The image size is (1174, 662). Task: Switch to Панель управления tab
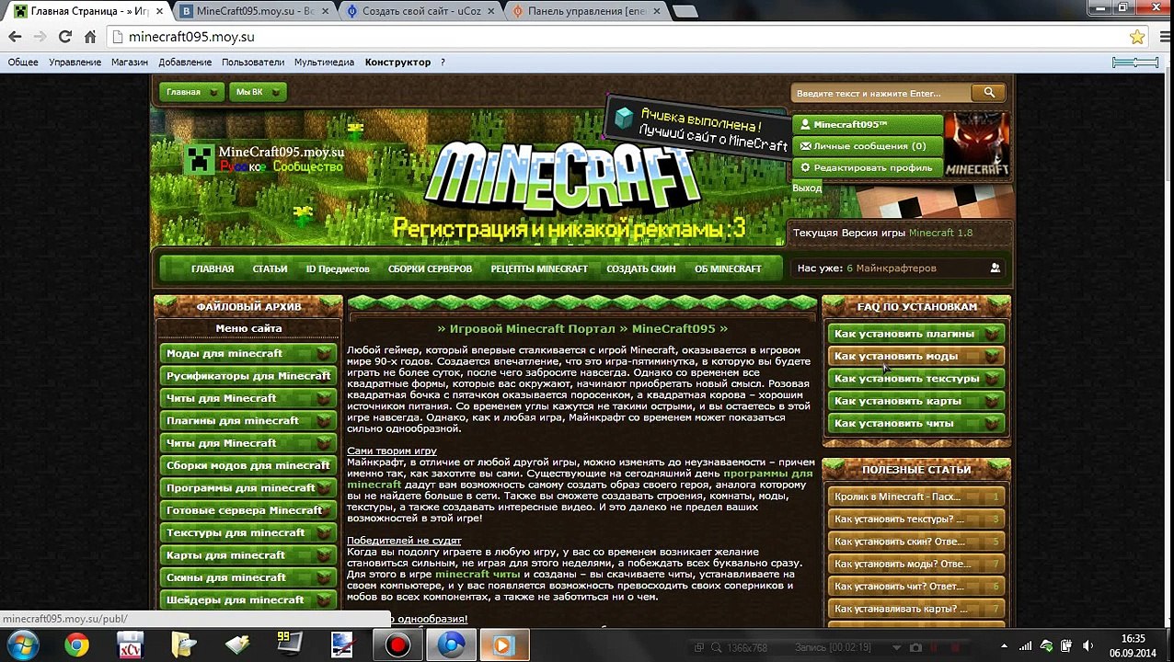click(x=585, y=12)
